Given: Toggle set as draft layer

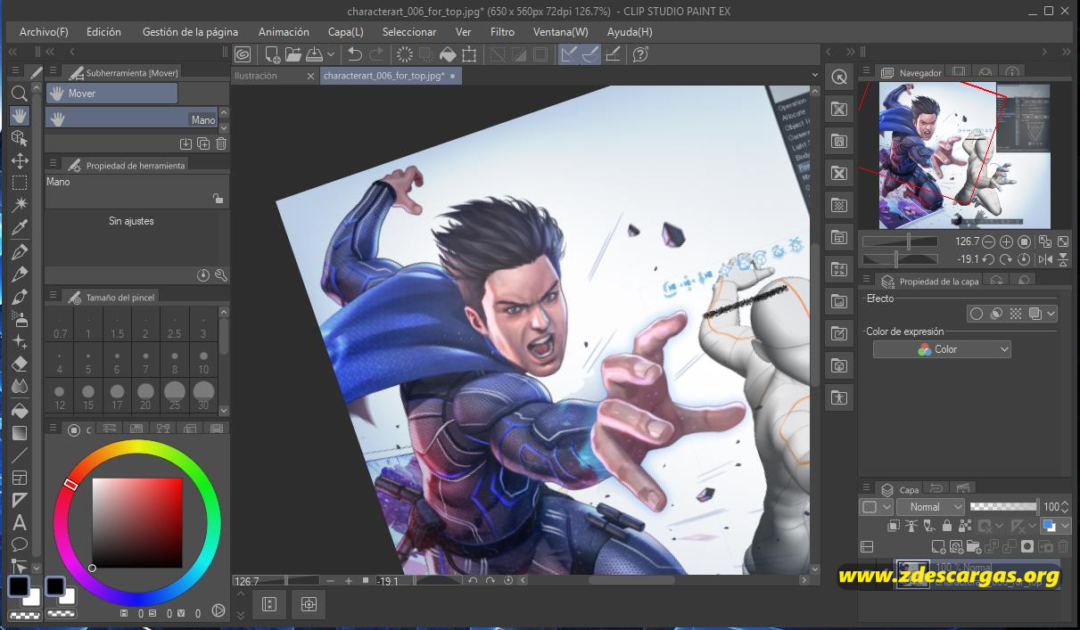Looking at the screenshot, I should pyautogui.click(x=929, y=527).
